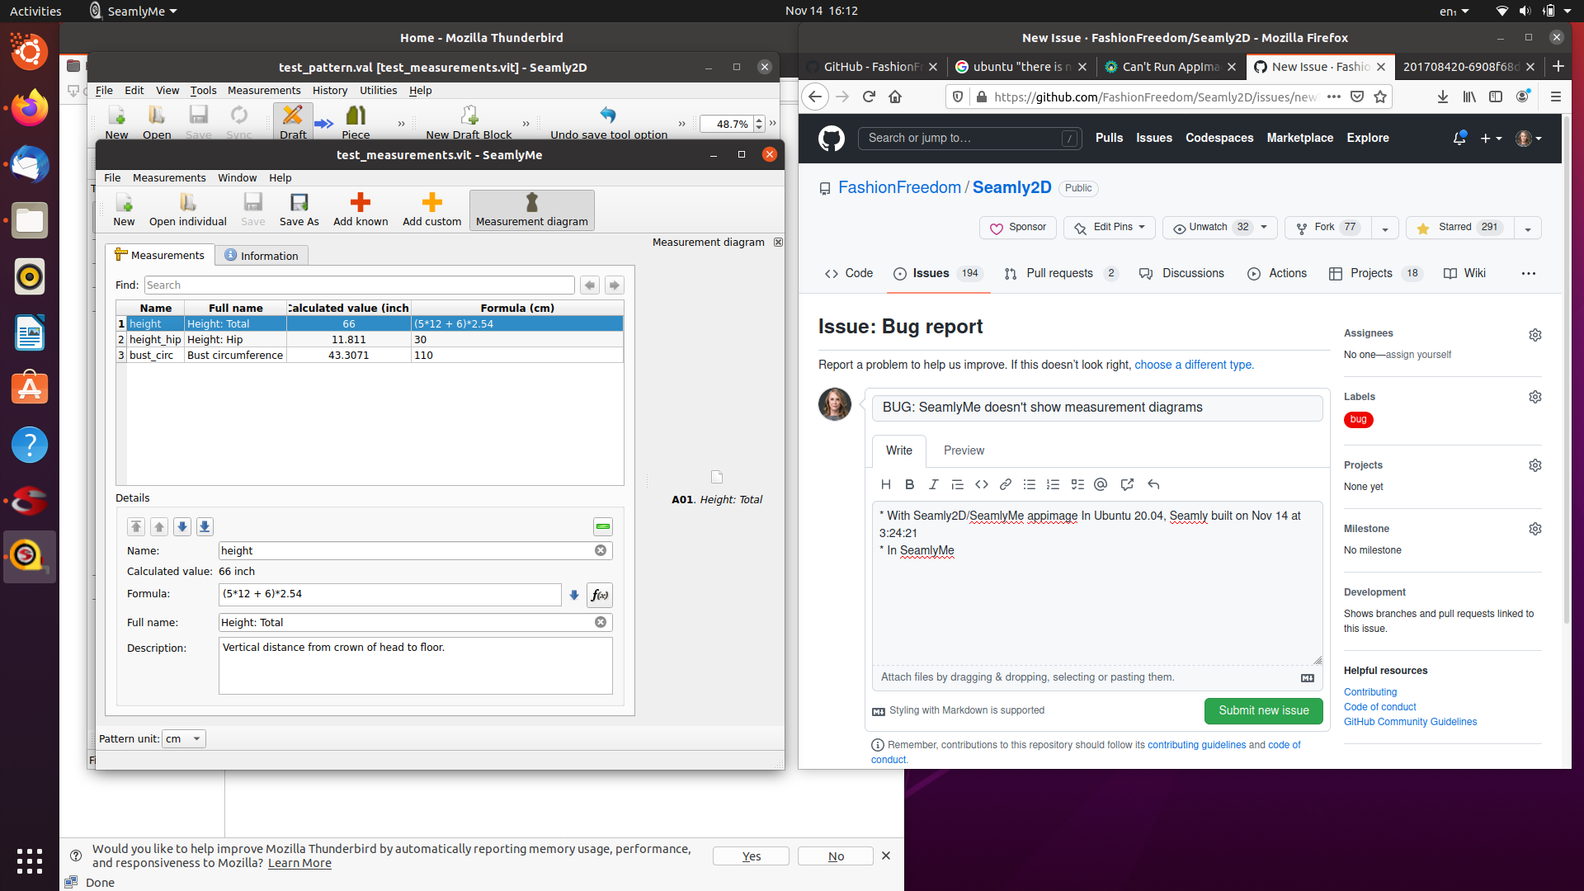
Task: Click the GitHub bold formatting icon
Action: [x=909, y=484]
